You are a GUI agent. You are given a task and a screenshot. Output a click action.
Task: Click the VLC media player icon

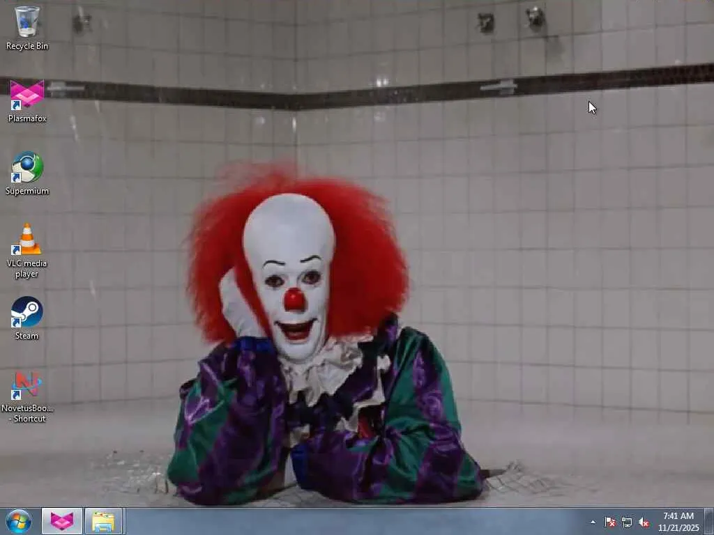point(27,250)
